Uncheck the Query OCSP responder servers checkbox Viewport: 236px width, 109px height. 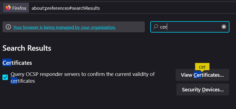5,77
